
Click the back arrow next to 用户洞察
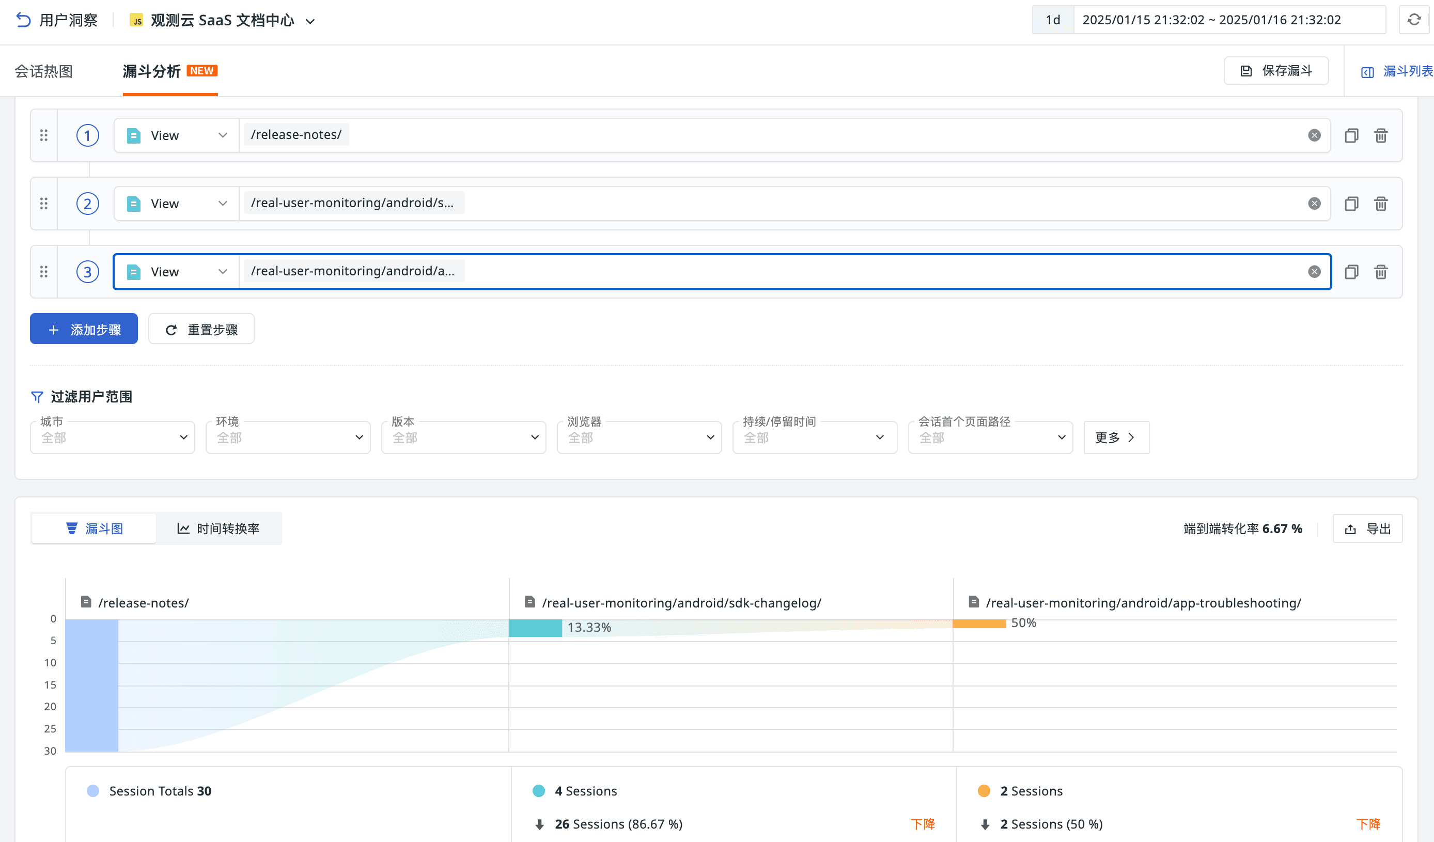coord(23,20)
